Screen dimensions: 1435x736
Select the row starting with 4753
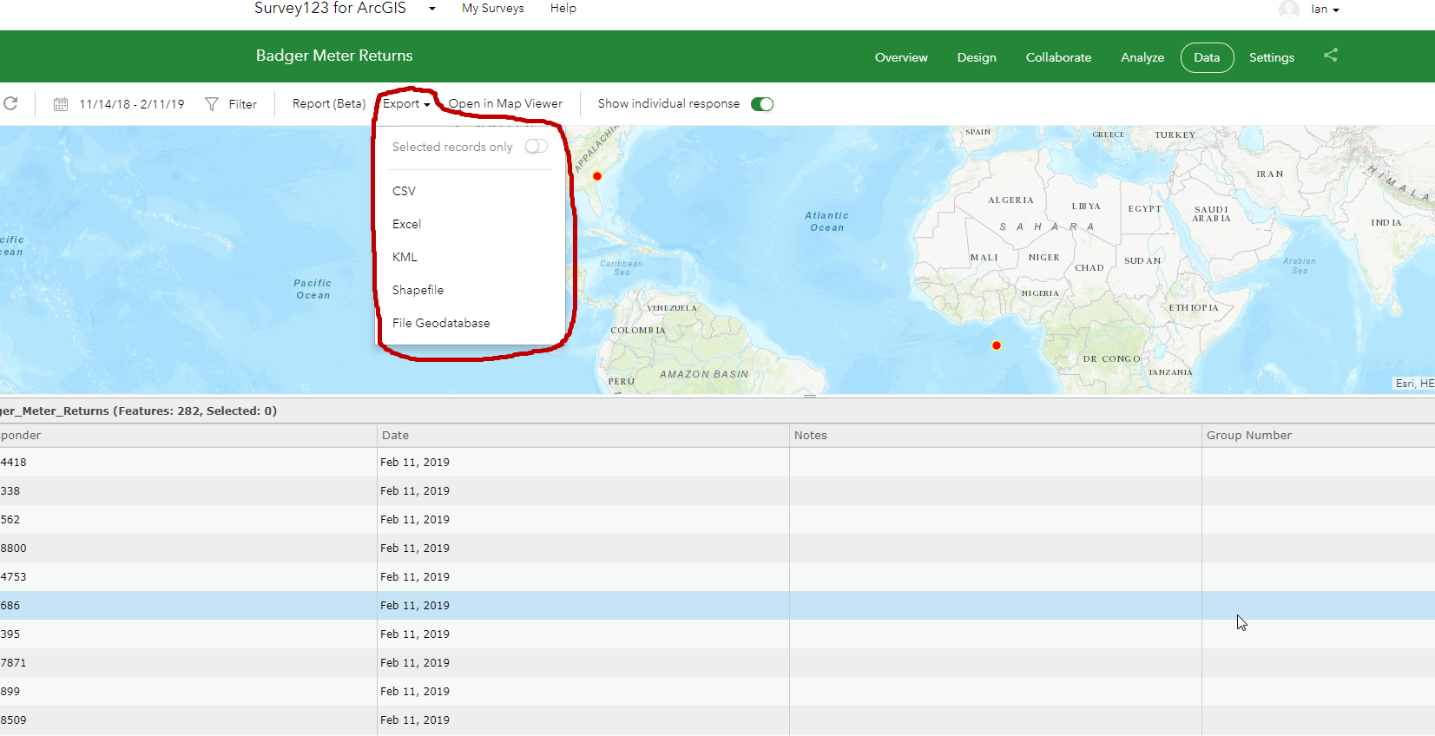tap(717, 577)
